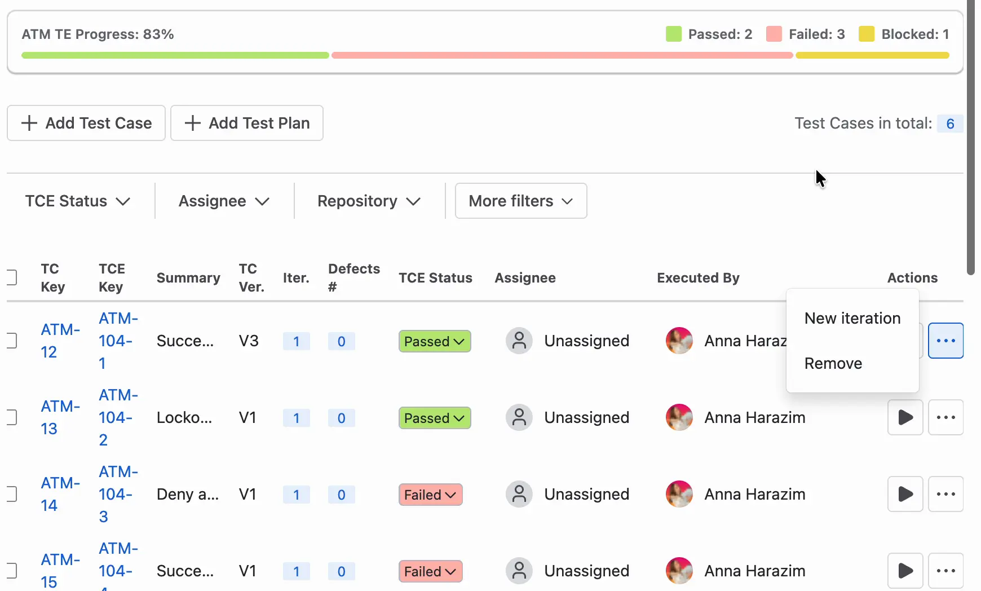Open more actions for ATM-12 row
This screenshot has height=591, width=981.
945,341
